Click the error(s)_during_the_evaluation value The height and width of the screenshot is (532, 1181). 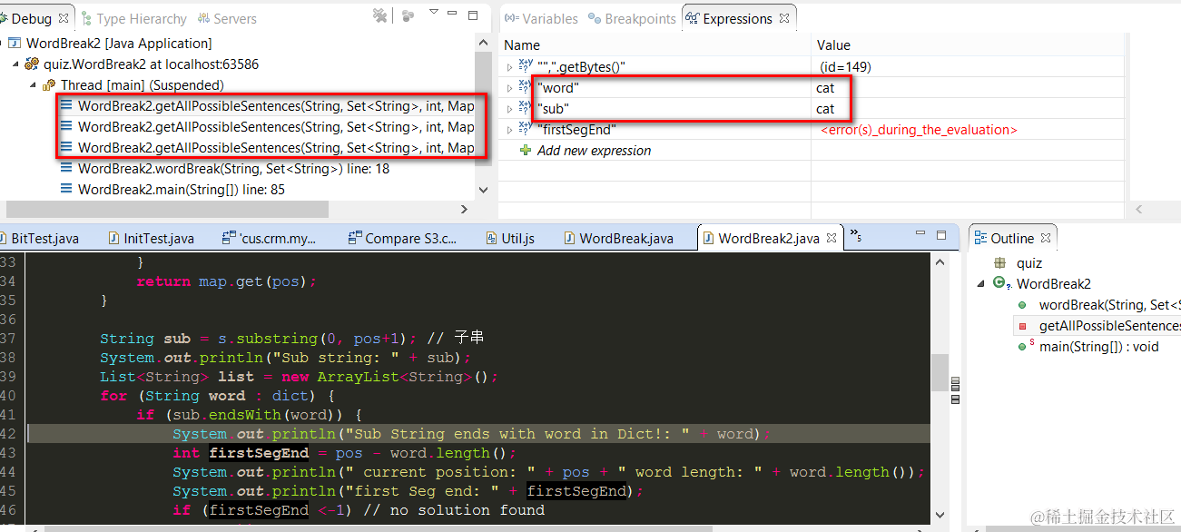click(919, 130)
